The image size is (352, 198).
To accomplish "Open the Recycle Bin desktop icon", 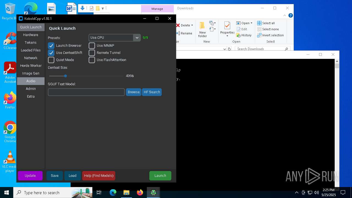I will (x=10, y=11).
